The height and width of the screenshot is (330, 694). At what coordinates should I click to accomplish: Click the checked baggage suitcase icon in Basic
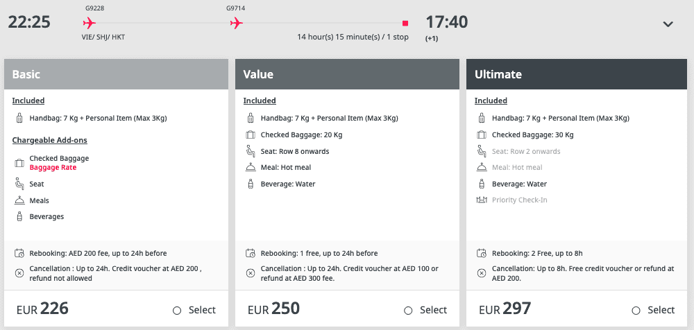click(x=19, y=163)
